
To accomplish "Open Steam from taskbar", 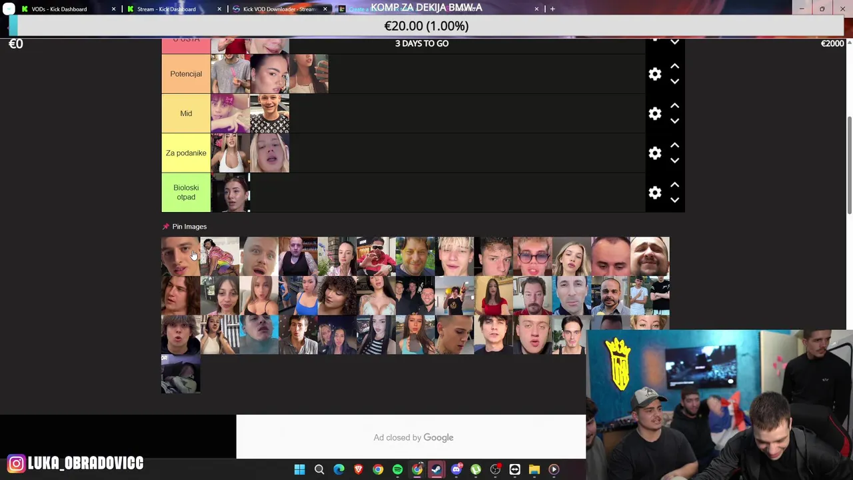I will (x=436, y=469).
